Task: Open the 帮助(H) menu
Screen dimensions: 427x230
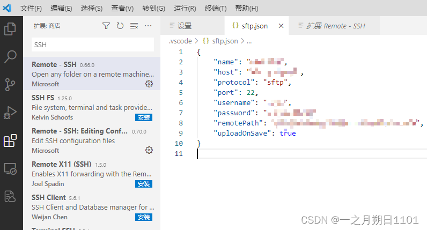Action: 247,8
